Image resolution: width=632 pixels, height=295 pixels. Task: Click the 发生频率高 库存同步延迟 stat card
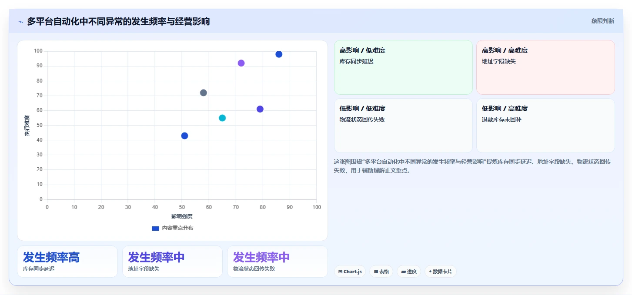67,262
